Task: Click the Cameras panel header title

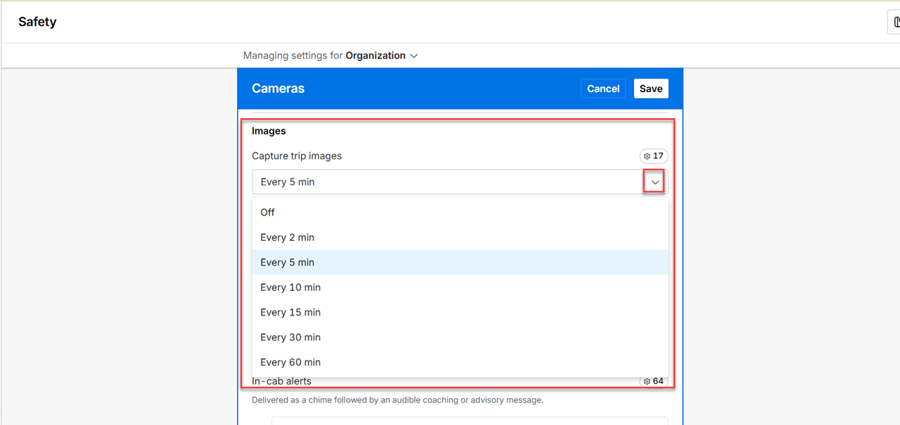Action: [x=278, y=89]
